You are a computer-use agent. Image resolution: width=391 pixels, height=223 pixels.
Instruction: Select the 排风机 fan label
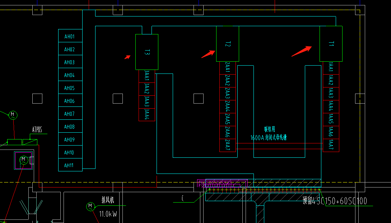(x=108, y=200)
